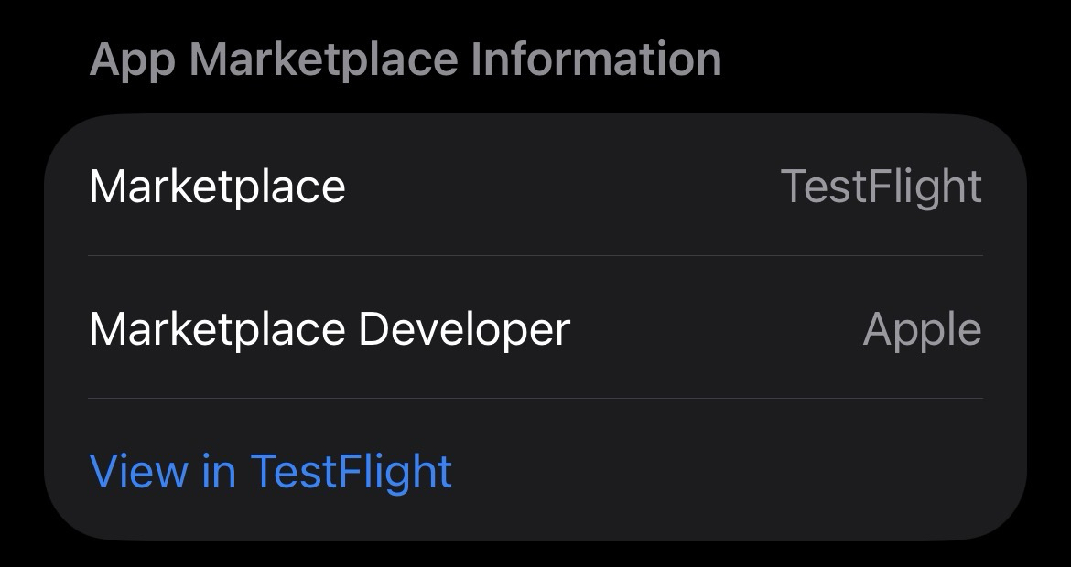
Task: Click the Marketplace word in header title
Action: tap(322, 59)
